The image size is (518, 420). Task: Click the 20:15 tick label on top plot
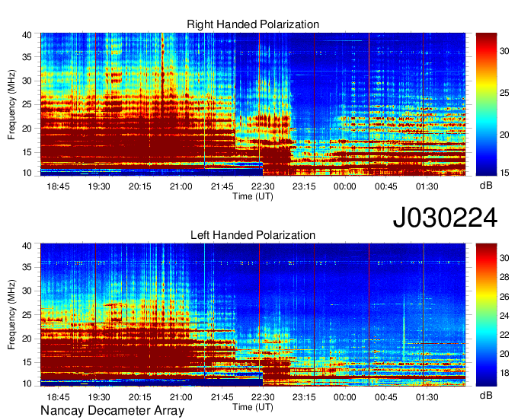tap(139, 186)
